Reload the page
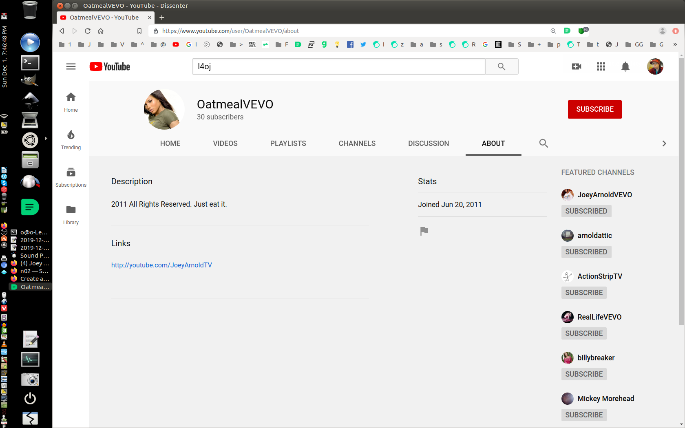The width and height of the screenshot is (685, 428). click(x=88, y=31)
